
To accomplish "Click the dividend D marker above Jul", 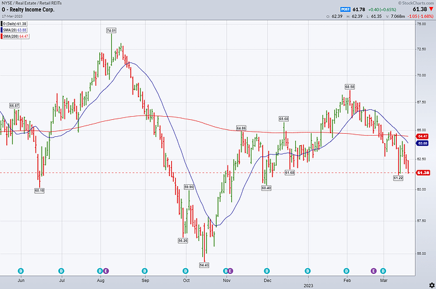I will [61, 271].
